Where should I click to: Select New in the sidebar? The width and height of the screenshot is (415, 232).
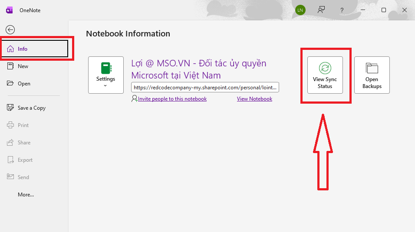34,66
